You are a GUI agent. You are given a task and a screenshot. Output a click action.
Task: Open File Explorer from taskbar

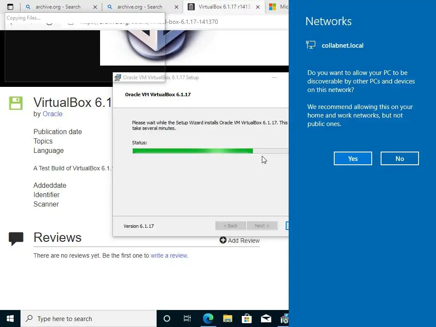tap(227, 318)
